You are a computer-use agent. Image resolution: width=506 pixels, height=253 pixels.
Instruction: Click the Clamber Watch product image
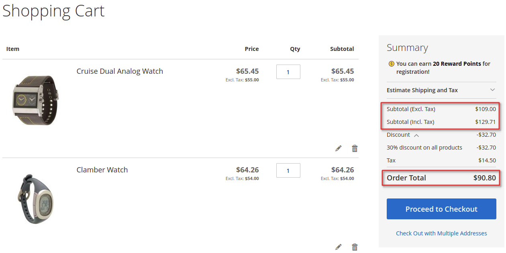35,199
